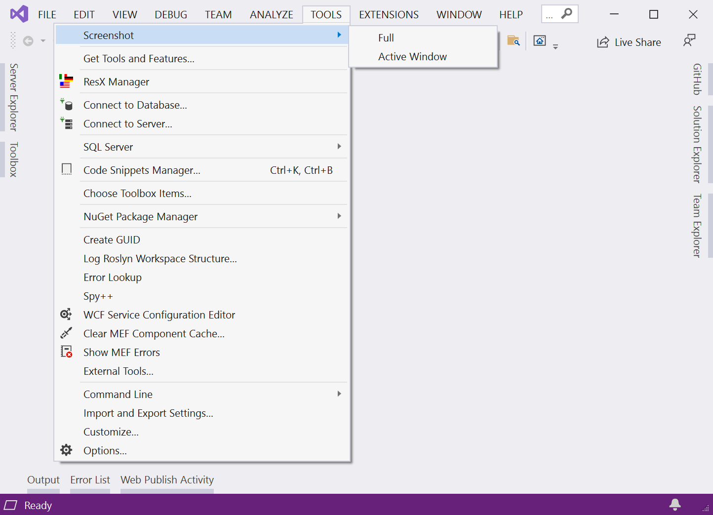The height and width of the screenshot is (515, 713).
Task: Open the navigate backward history dropdown
Action: 43,41
